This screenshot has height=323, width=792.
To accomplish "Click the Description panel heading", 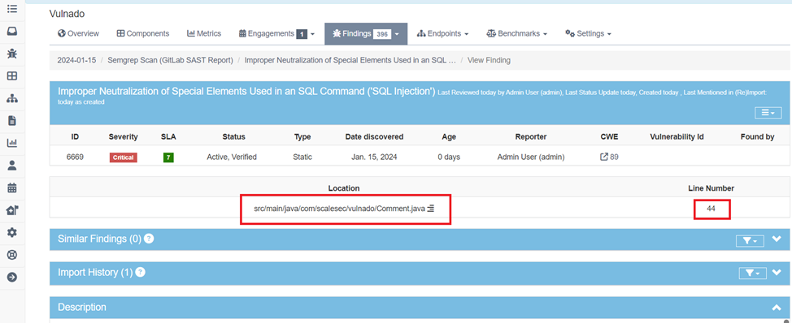I will click(x=82, y=307).
